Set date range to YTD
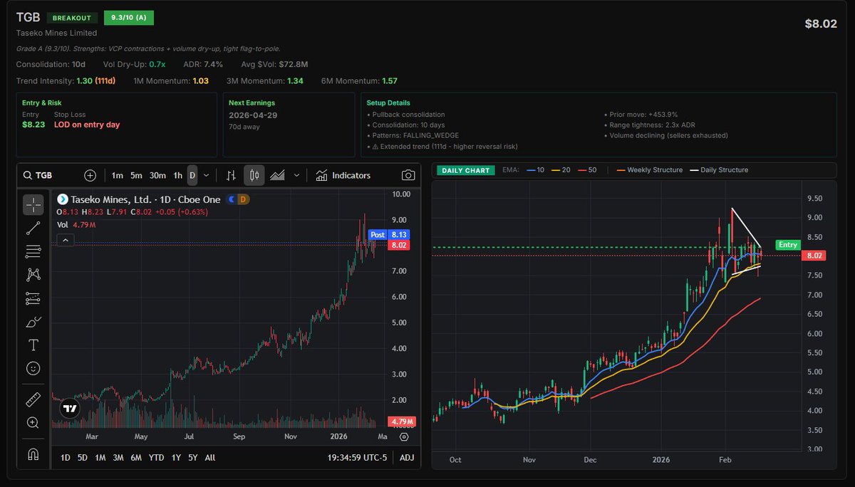Viewport: 855px width, 487px height. click(x=156, y=458)
